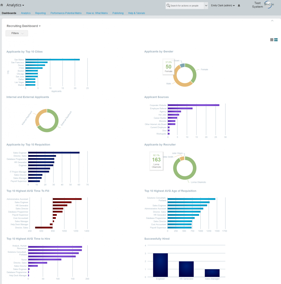Collapse the dashboard with the chevron
This screenshot has height=284, width=281.
[272, 21]
